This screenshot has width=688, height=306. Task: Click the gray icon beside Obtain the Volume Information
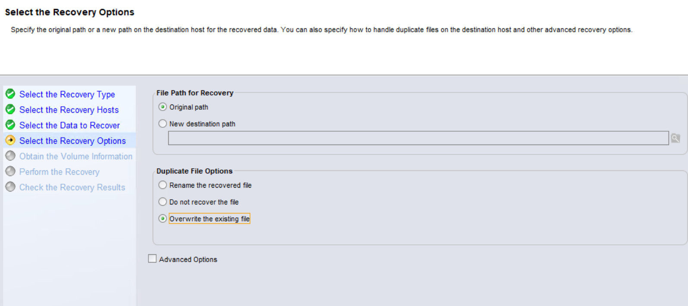(x=10, y=156)
